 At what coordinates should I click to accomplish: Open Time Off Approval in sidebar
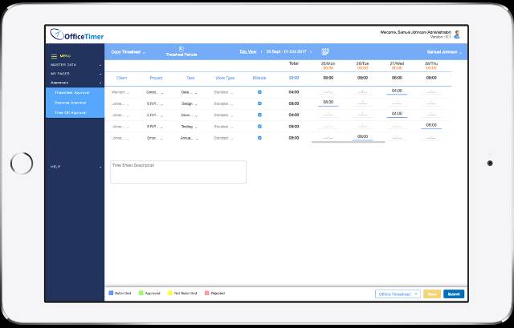pos(72,112)
